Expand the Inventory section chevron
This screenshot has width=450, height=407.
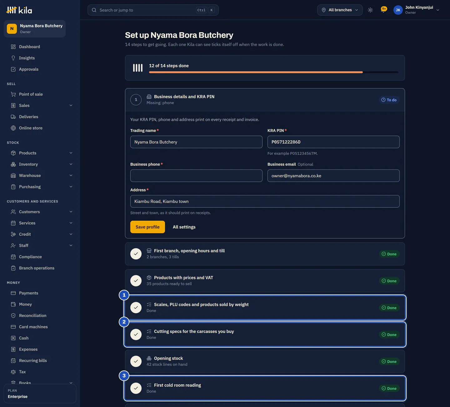pyautogui.click(x=71, y=164)
